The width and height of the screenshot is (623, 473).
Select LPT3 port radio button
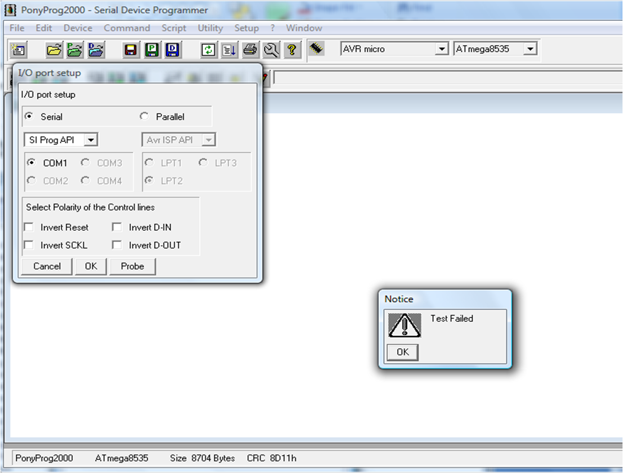coord(203,163)
